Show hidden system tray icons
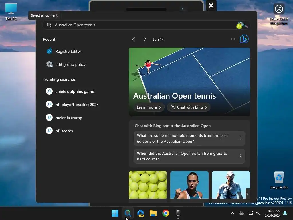Viewport: 293px width, 220px height. pos(233,213)
